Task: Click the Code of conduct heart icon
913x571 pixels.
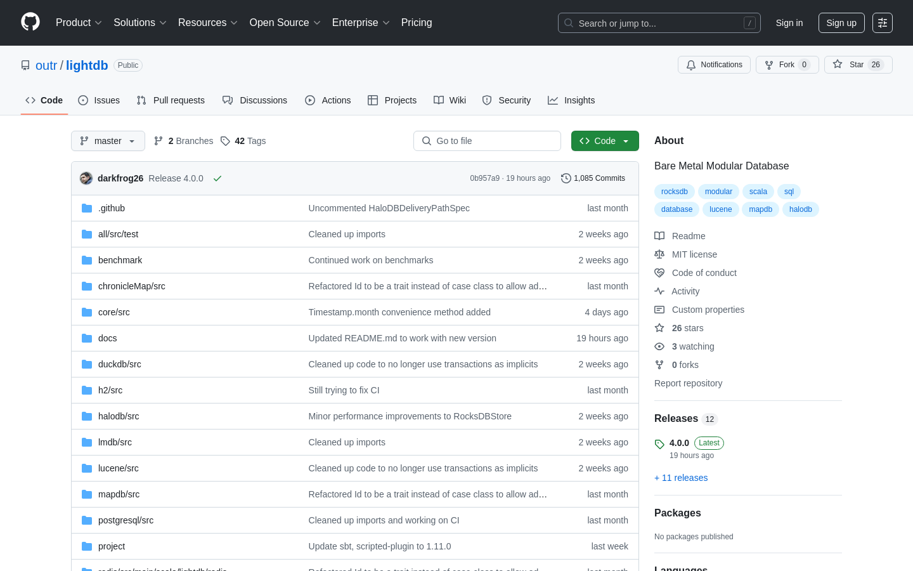Action: tap(659, 273)
